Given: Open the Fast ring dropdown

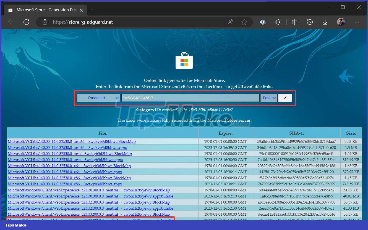Looking at the screenshot, I should point(268,98).
